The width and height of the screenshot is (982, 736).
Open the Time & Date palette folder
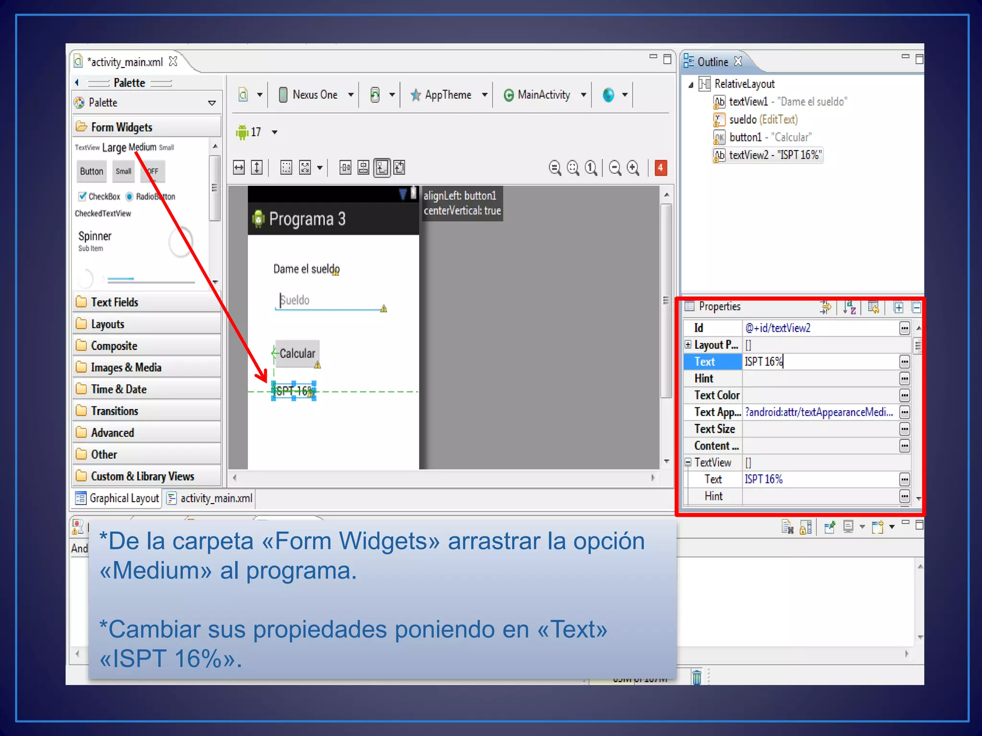(x=147, y=389)
